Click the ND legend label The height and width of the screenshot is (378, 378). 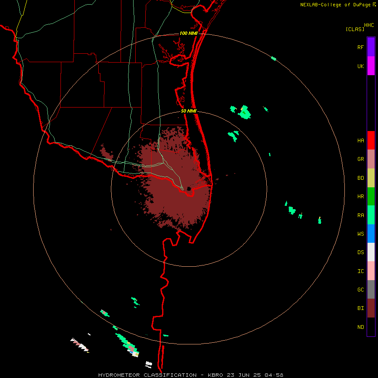360,327
